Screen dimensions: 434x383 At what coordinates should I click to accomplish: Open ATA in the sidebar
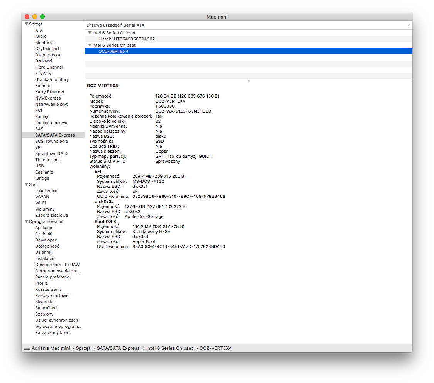(x=39, y=30)
